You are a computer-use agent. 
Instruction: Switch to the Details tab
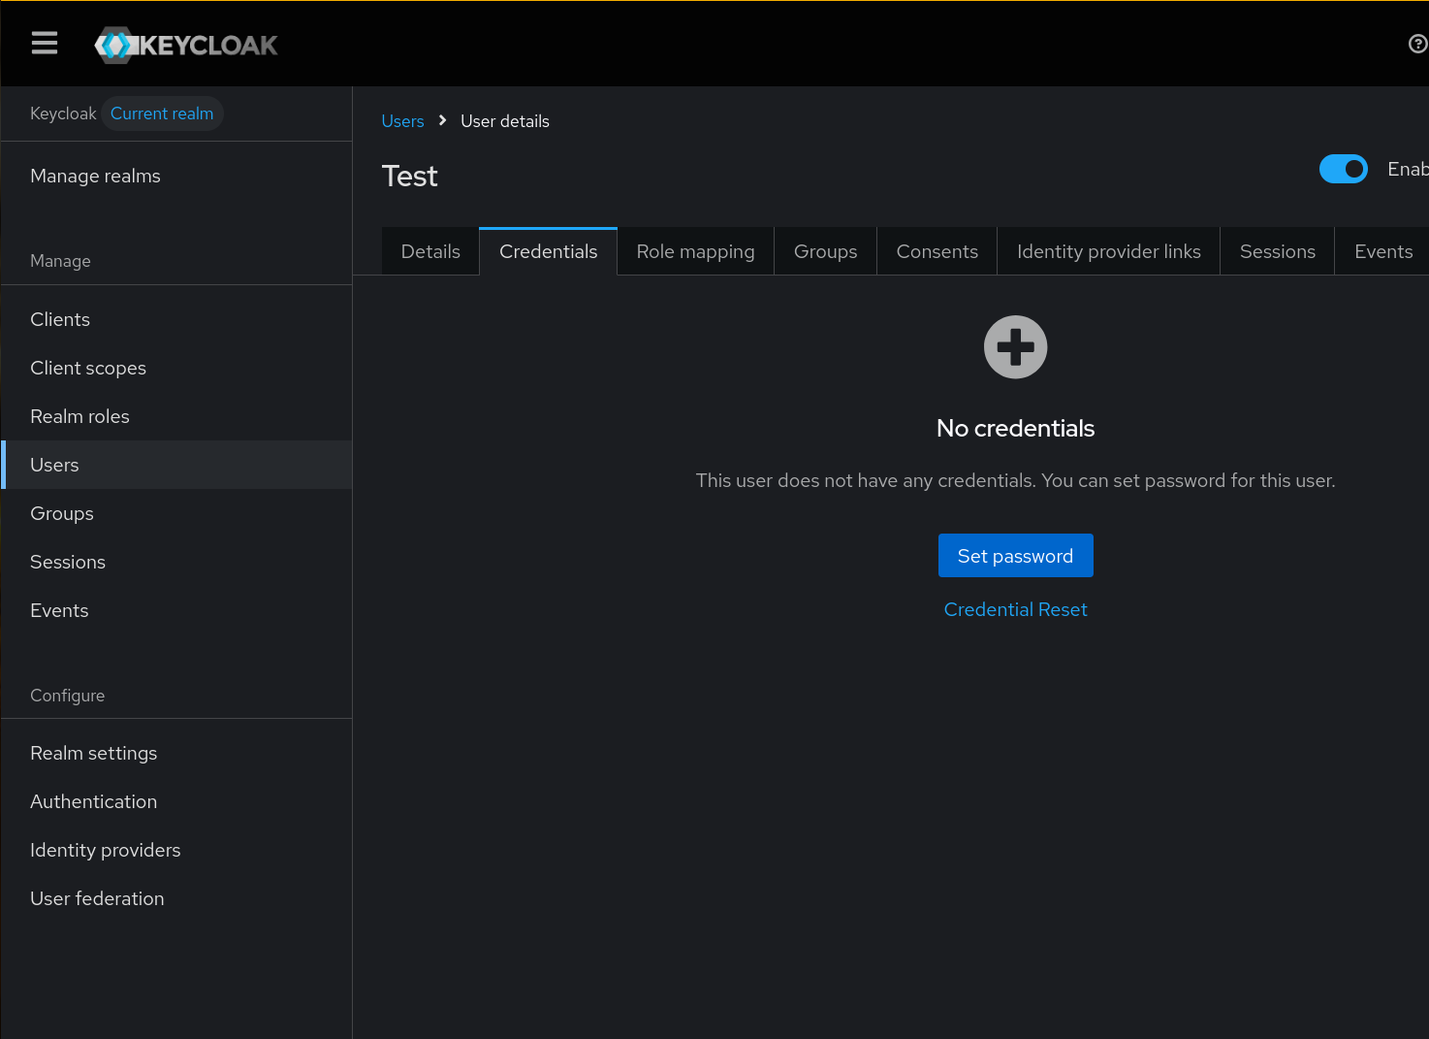(x=430, y=251)
